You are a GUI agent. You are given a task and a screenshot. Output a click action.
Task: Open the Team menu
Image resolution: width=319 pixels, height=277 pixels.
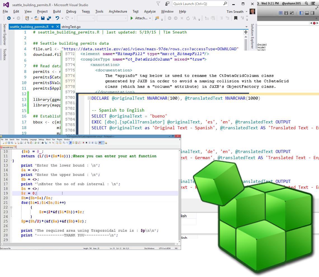[x=86, y=11]
